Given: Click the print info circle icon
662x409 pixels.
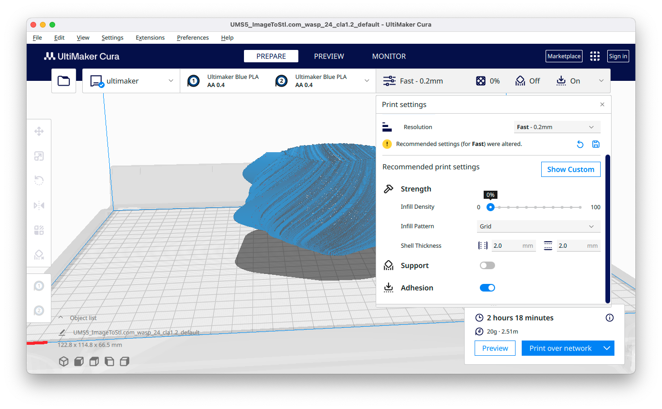Looking at the screenshot, I should tap(610, 318).
